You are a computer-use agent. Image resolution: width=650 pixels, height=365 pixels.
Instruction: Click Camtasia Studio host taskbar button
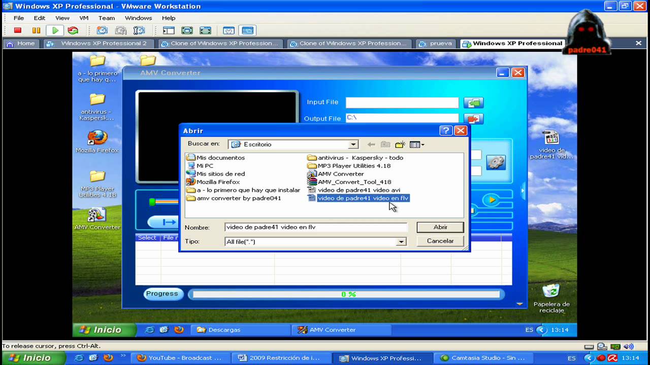(x=483, y=358)
